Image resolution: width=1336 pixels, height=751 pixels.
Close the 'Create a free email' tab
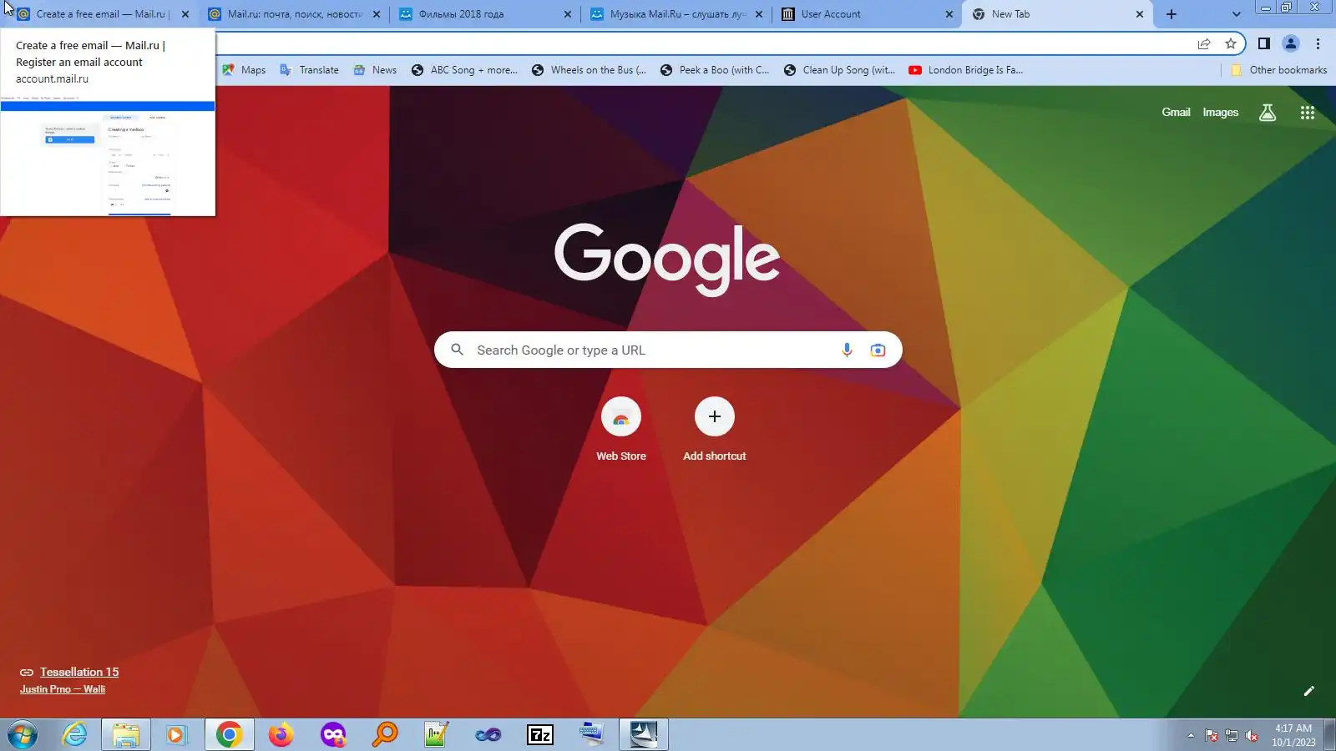[x=185, y=14]
